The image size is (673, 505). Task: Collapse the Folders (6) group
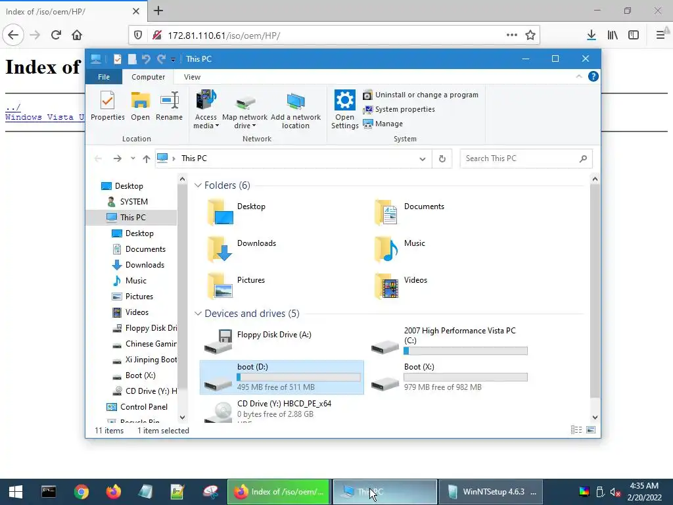[198, 185]
